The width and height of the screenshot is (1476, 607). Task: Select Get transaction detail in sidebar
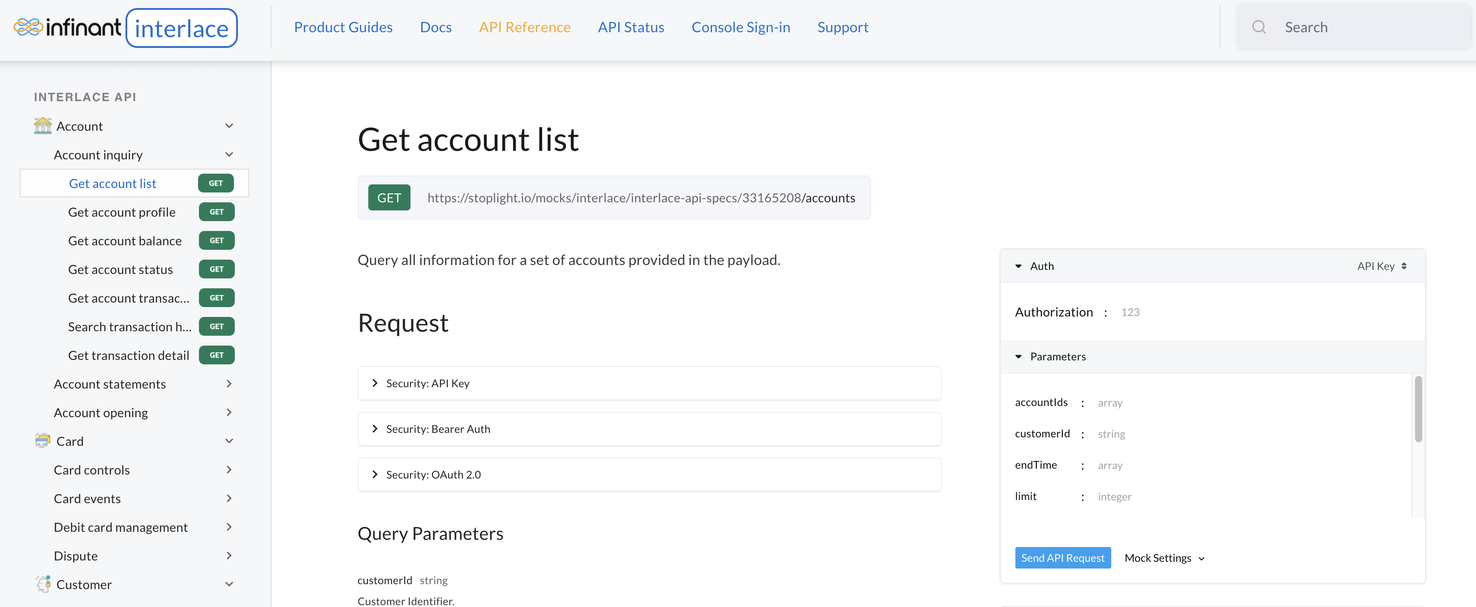pos(128,355)
